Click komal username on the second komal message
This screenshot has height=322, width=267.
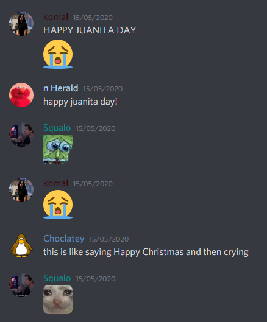(x=55, y=183)
